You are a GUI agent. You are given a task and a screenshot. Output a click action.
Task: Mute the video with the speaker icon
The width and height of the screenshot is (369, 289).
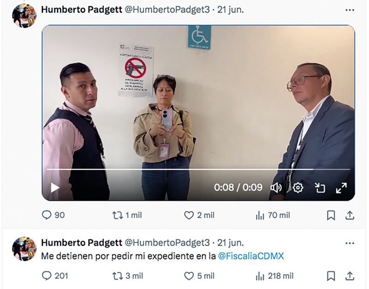[276, 188]
